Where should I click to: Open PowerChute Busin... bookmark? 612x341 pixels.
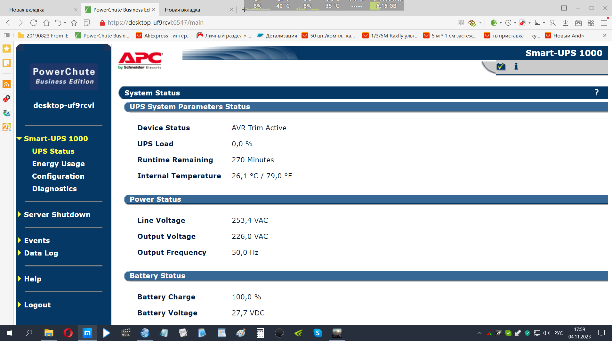click(x=102, y=36)
